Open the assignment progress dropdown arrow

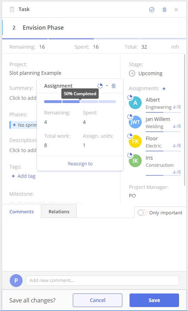pos(107,86)
